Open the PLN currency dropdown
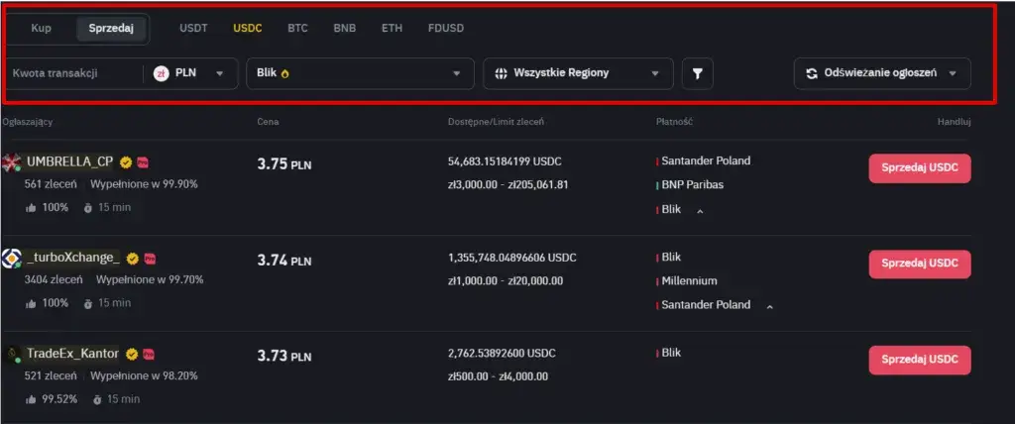Viewport: 1015px width, 424px height. [x=189, y=73]
